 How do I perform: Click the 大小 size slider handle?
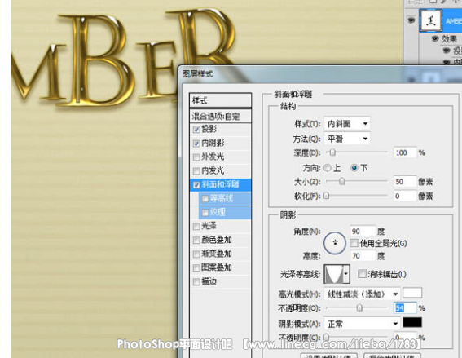(x=341, y=181)
